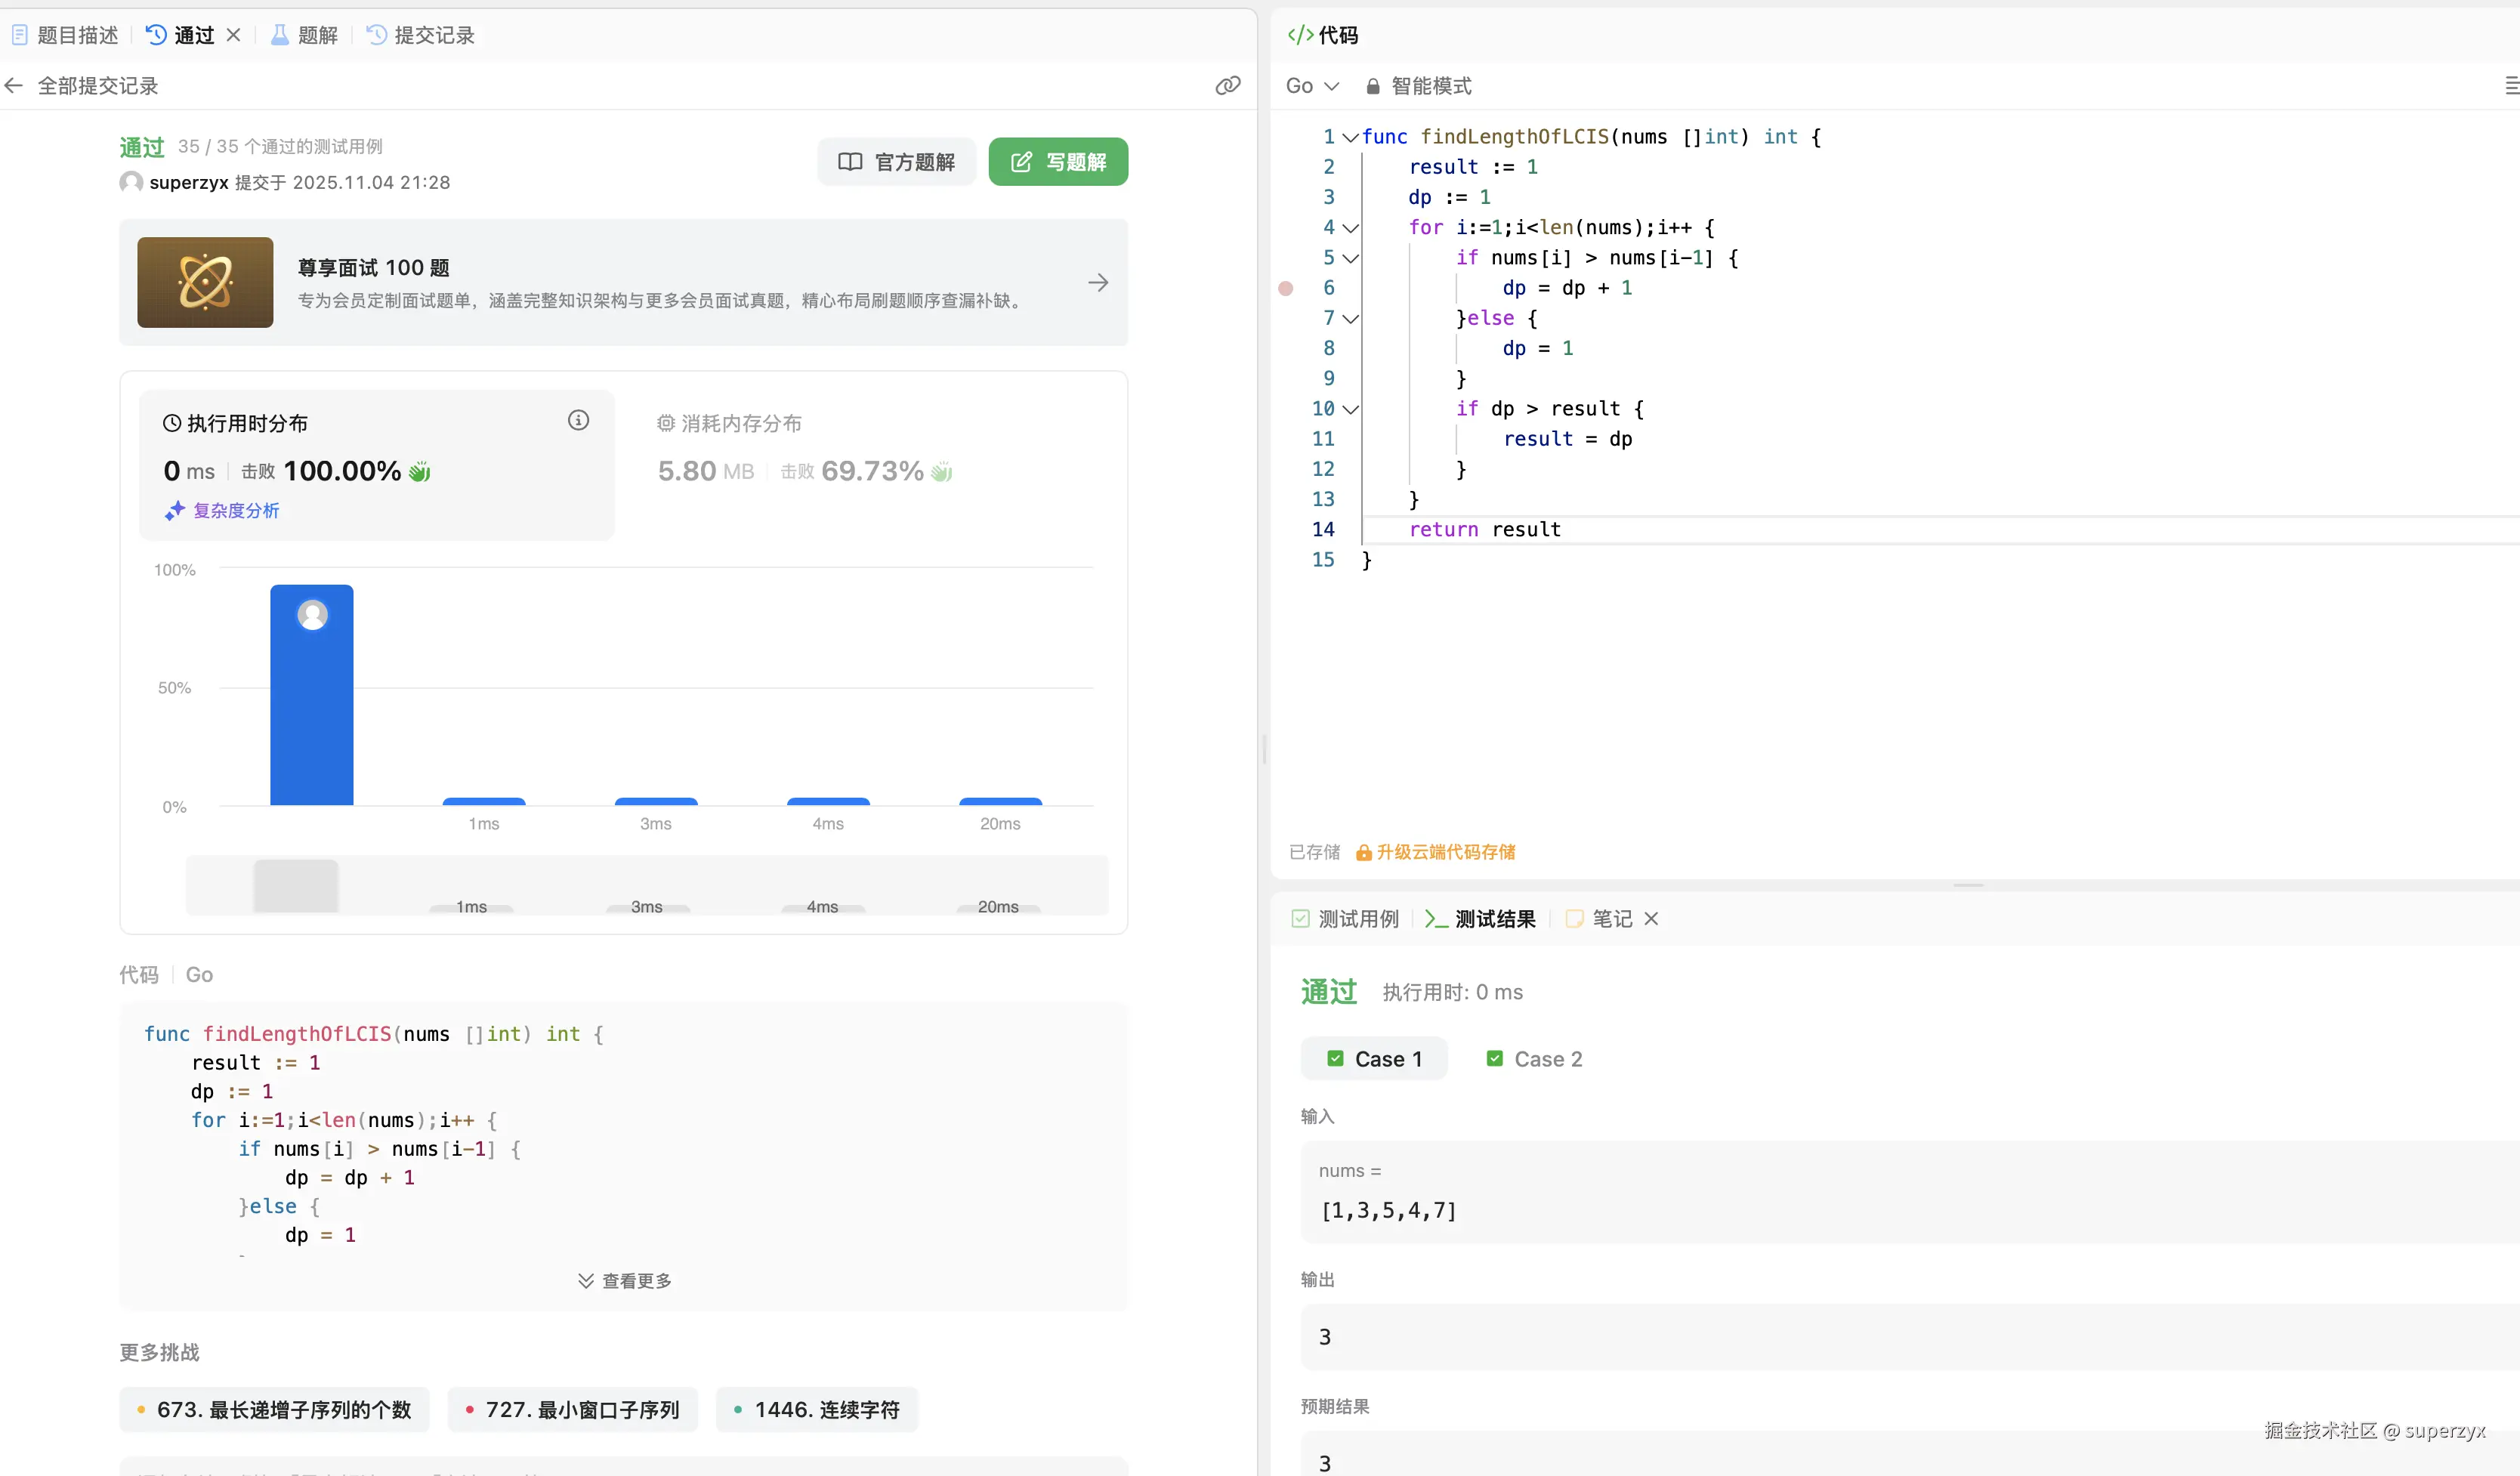Open editor menu icon at top right
The image size is (2520, 1476).
(x=2510, y=86)
